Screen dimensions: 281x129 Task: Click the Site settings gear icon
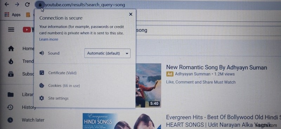(41, 98)
